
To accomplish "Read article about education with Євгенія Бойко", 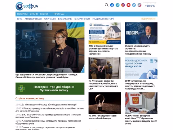I will (x=46, y=76).
